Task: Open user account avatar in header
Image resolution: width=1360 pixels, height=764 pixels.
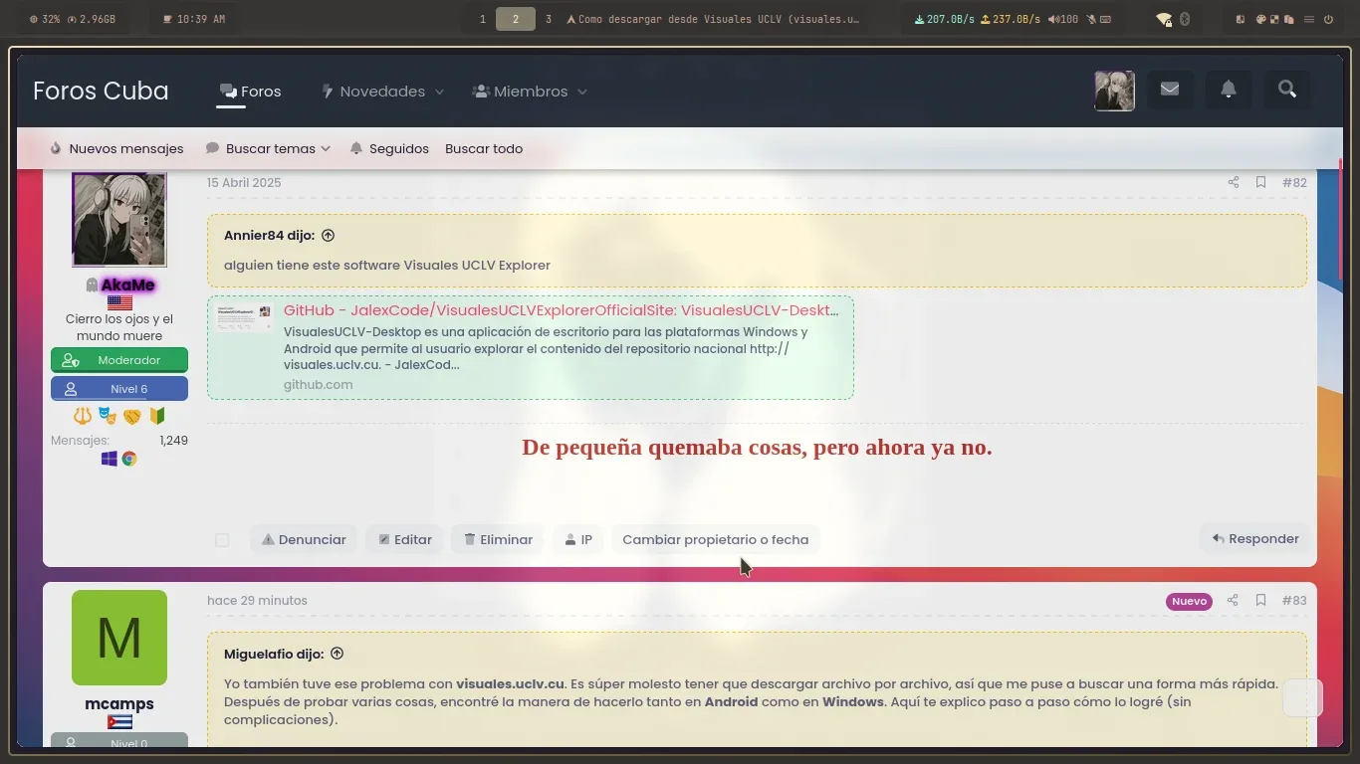Action: (x=1115, y=91)
